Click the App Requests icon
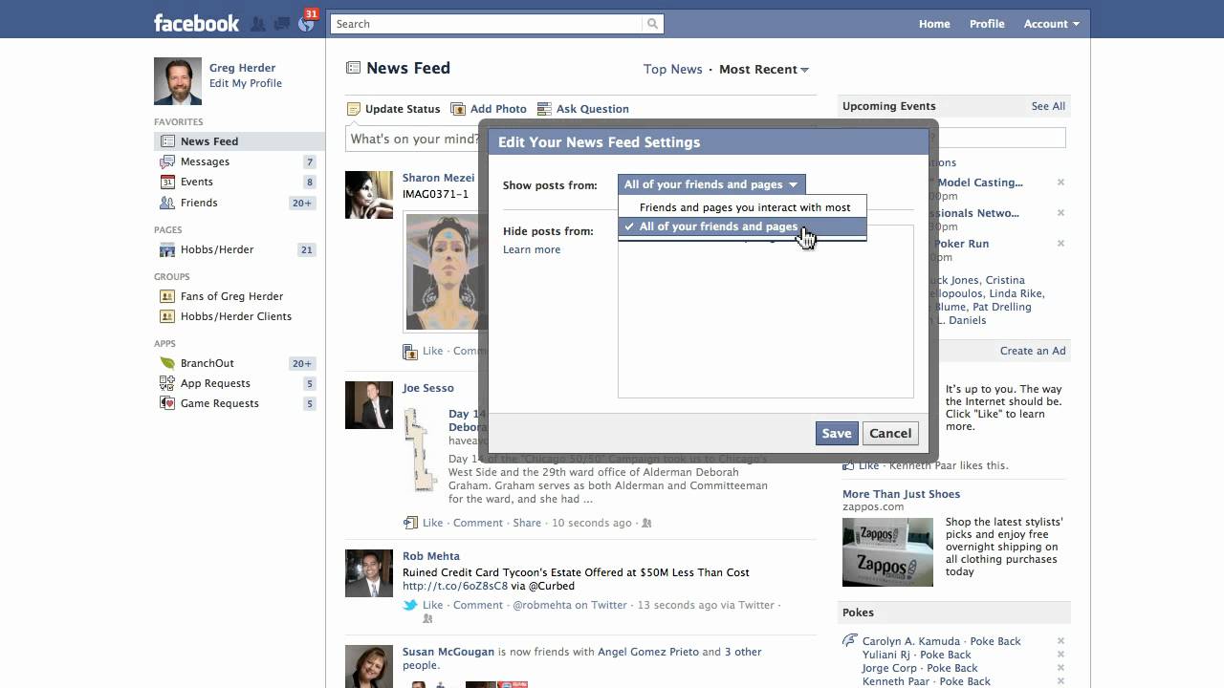Screen dimensions: 1224x688 pyautogui.click(x=167, y=383)
